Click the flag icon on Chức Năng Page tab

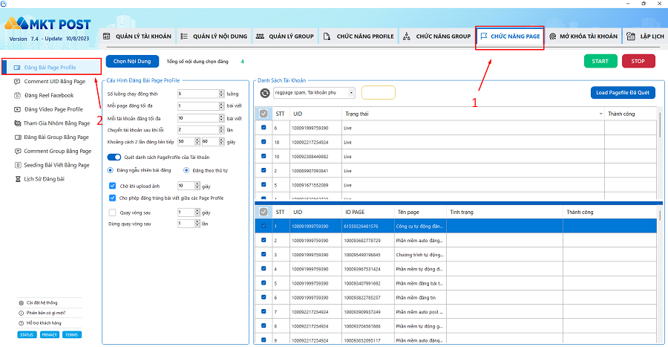483,36
